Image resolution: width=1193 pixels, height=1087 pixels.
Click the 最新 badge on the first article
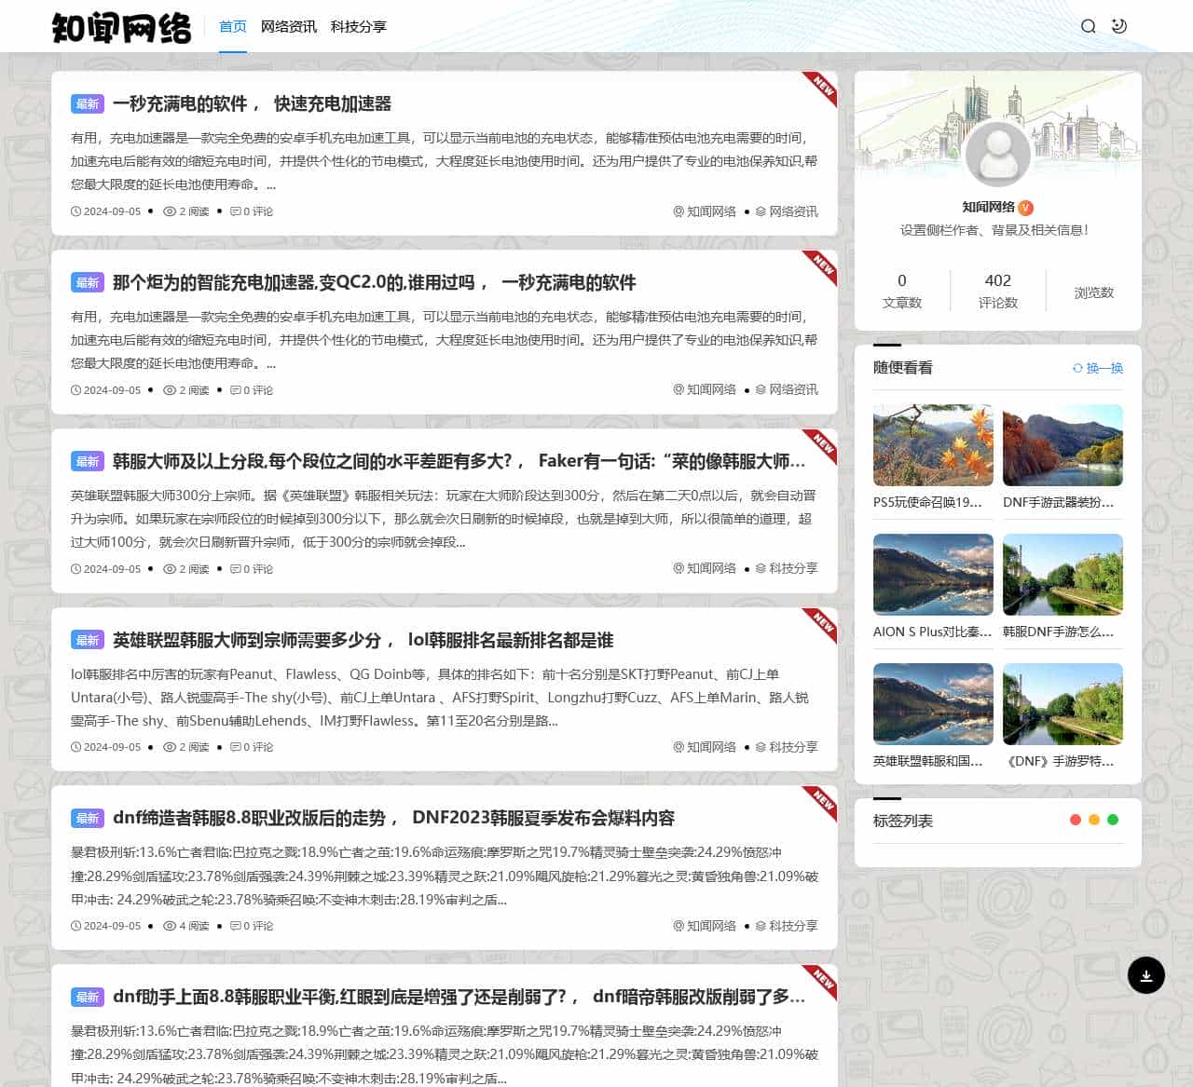coord(88,104)
